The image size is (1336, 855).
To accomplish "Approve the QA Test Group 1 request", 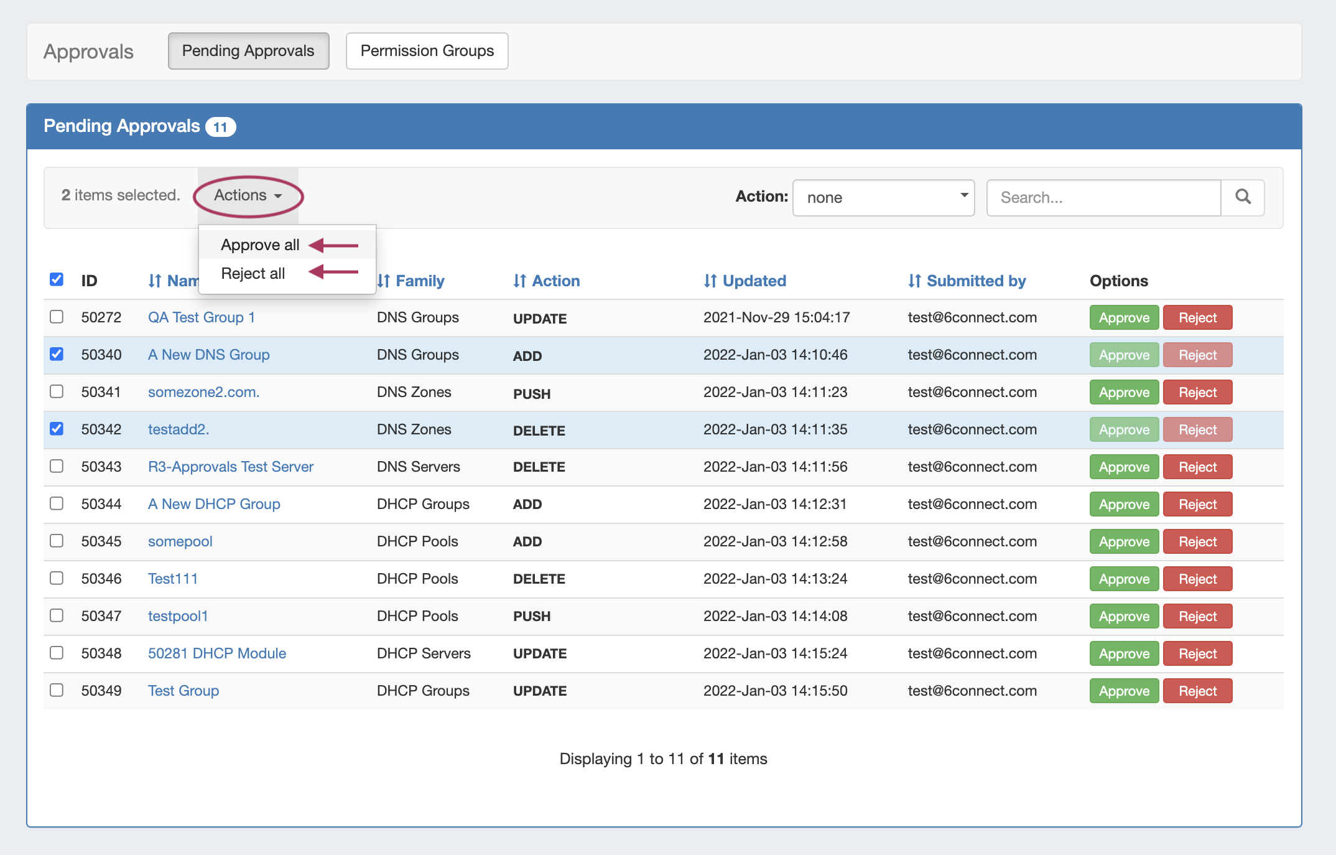I will [x=1123, y=317].
